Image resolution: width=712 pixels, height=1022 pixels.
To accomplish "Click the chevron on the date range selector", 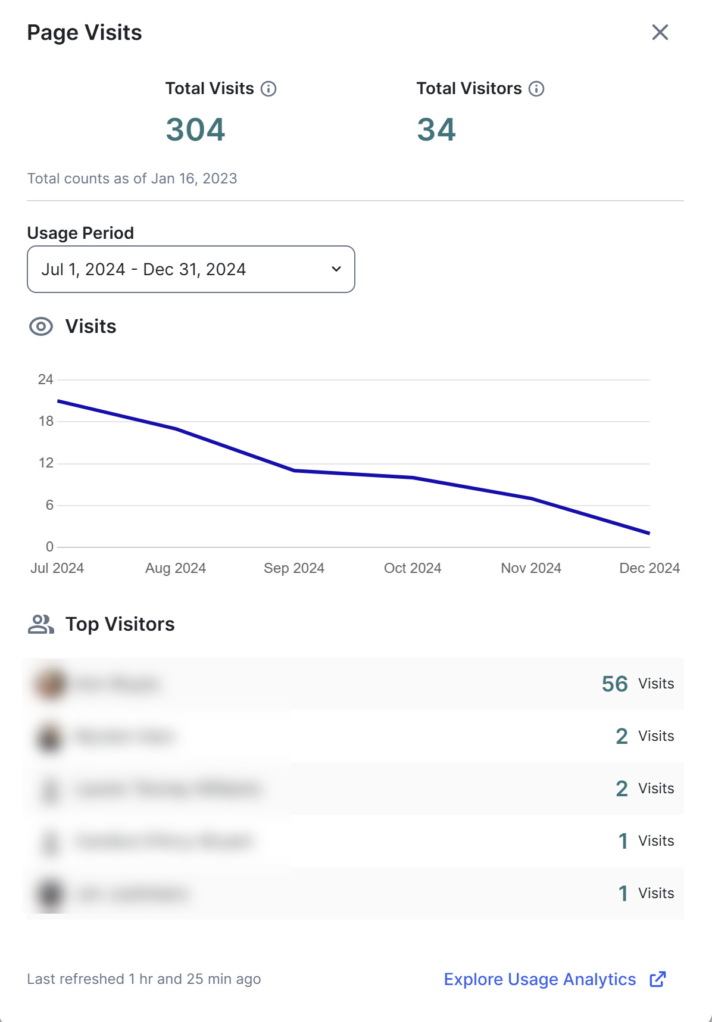I will pos(335,269).
